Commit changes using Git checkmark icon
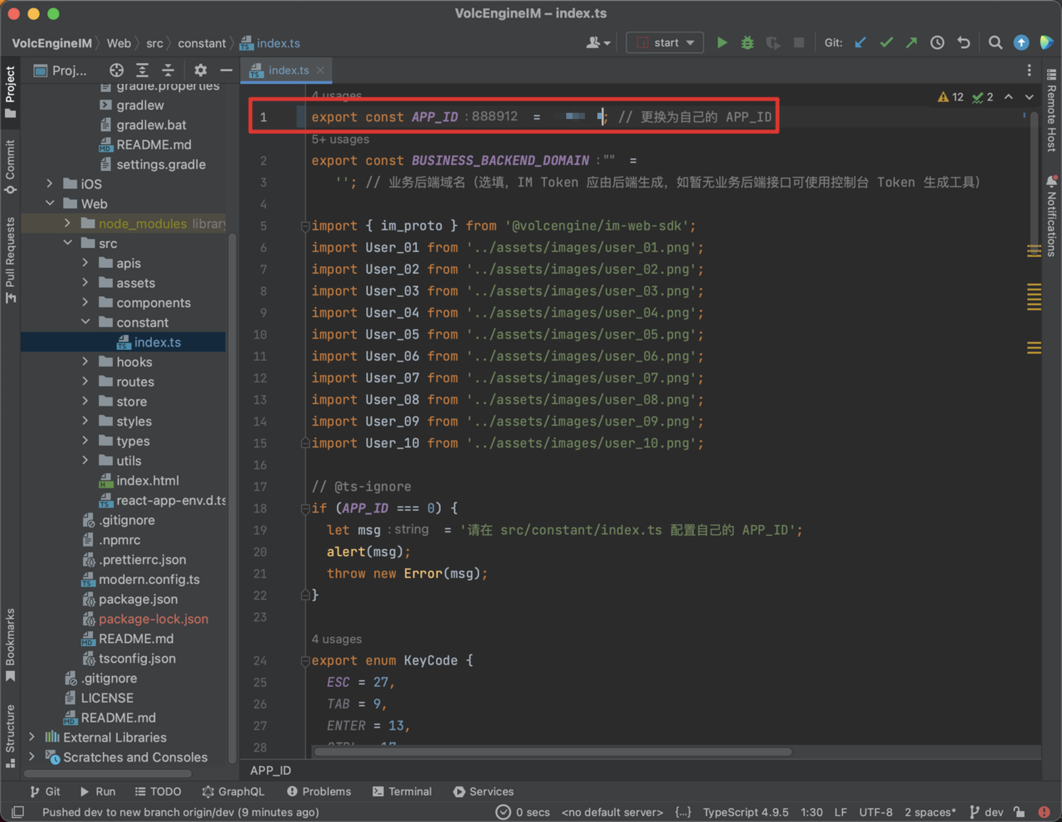 pyautogui.click(x=886, y=43)
